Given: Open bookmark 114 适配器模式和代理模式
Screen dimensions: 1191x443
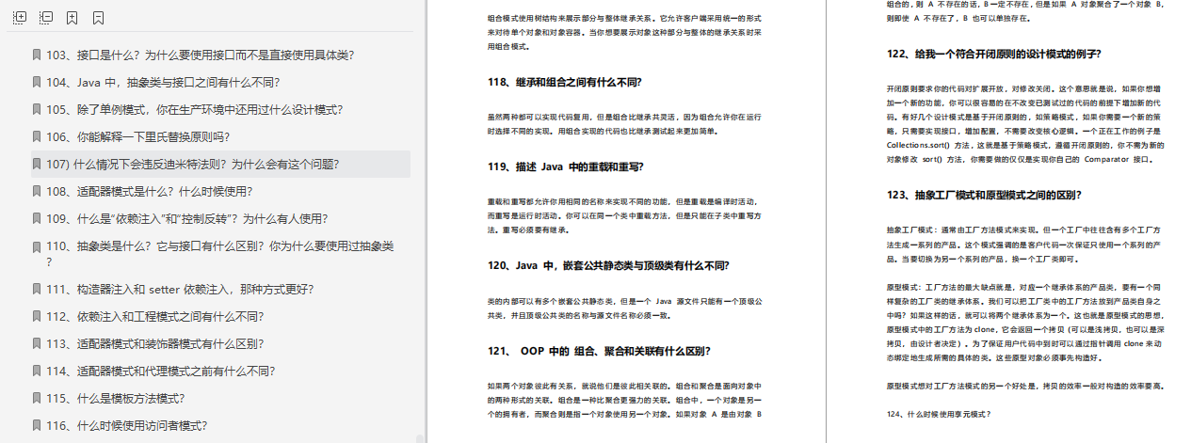Looking at the screenshot, I should 161,371.
